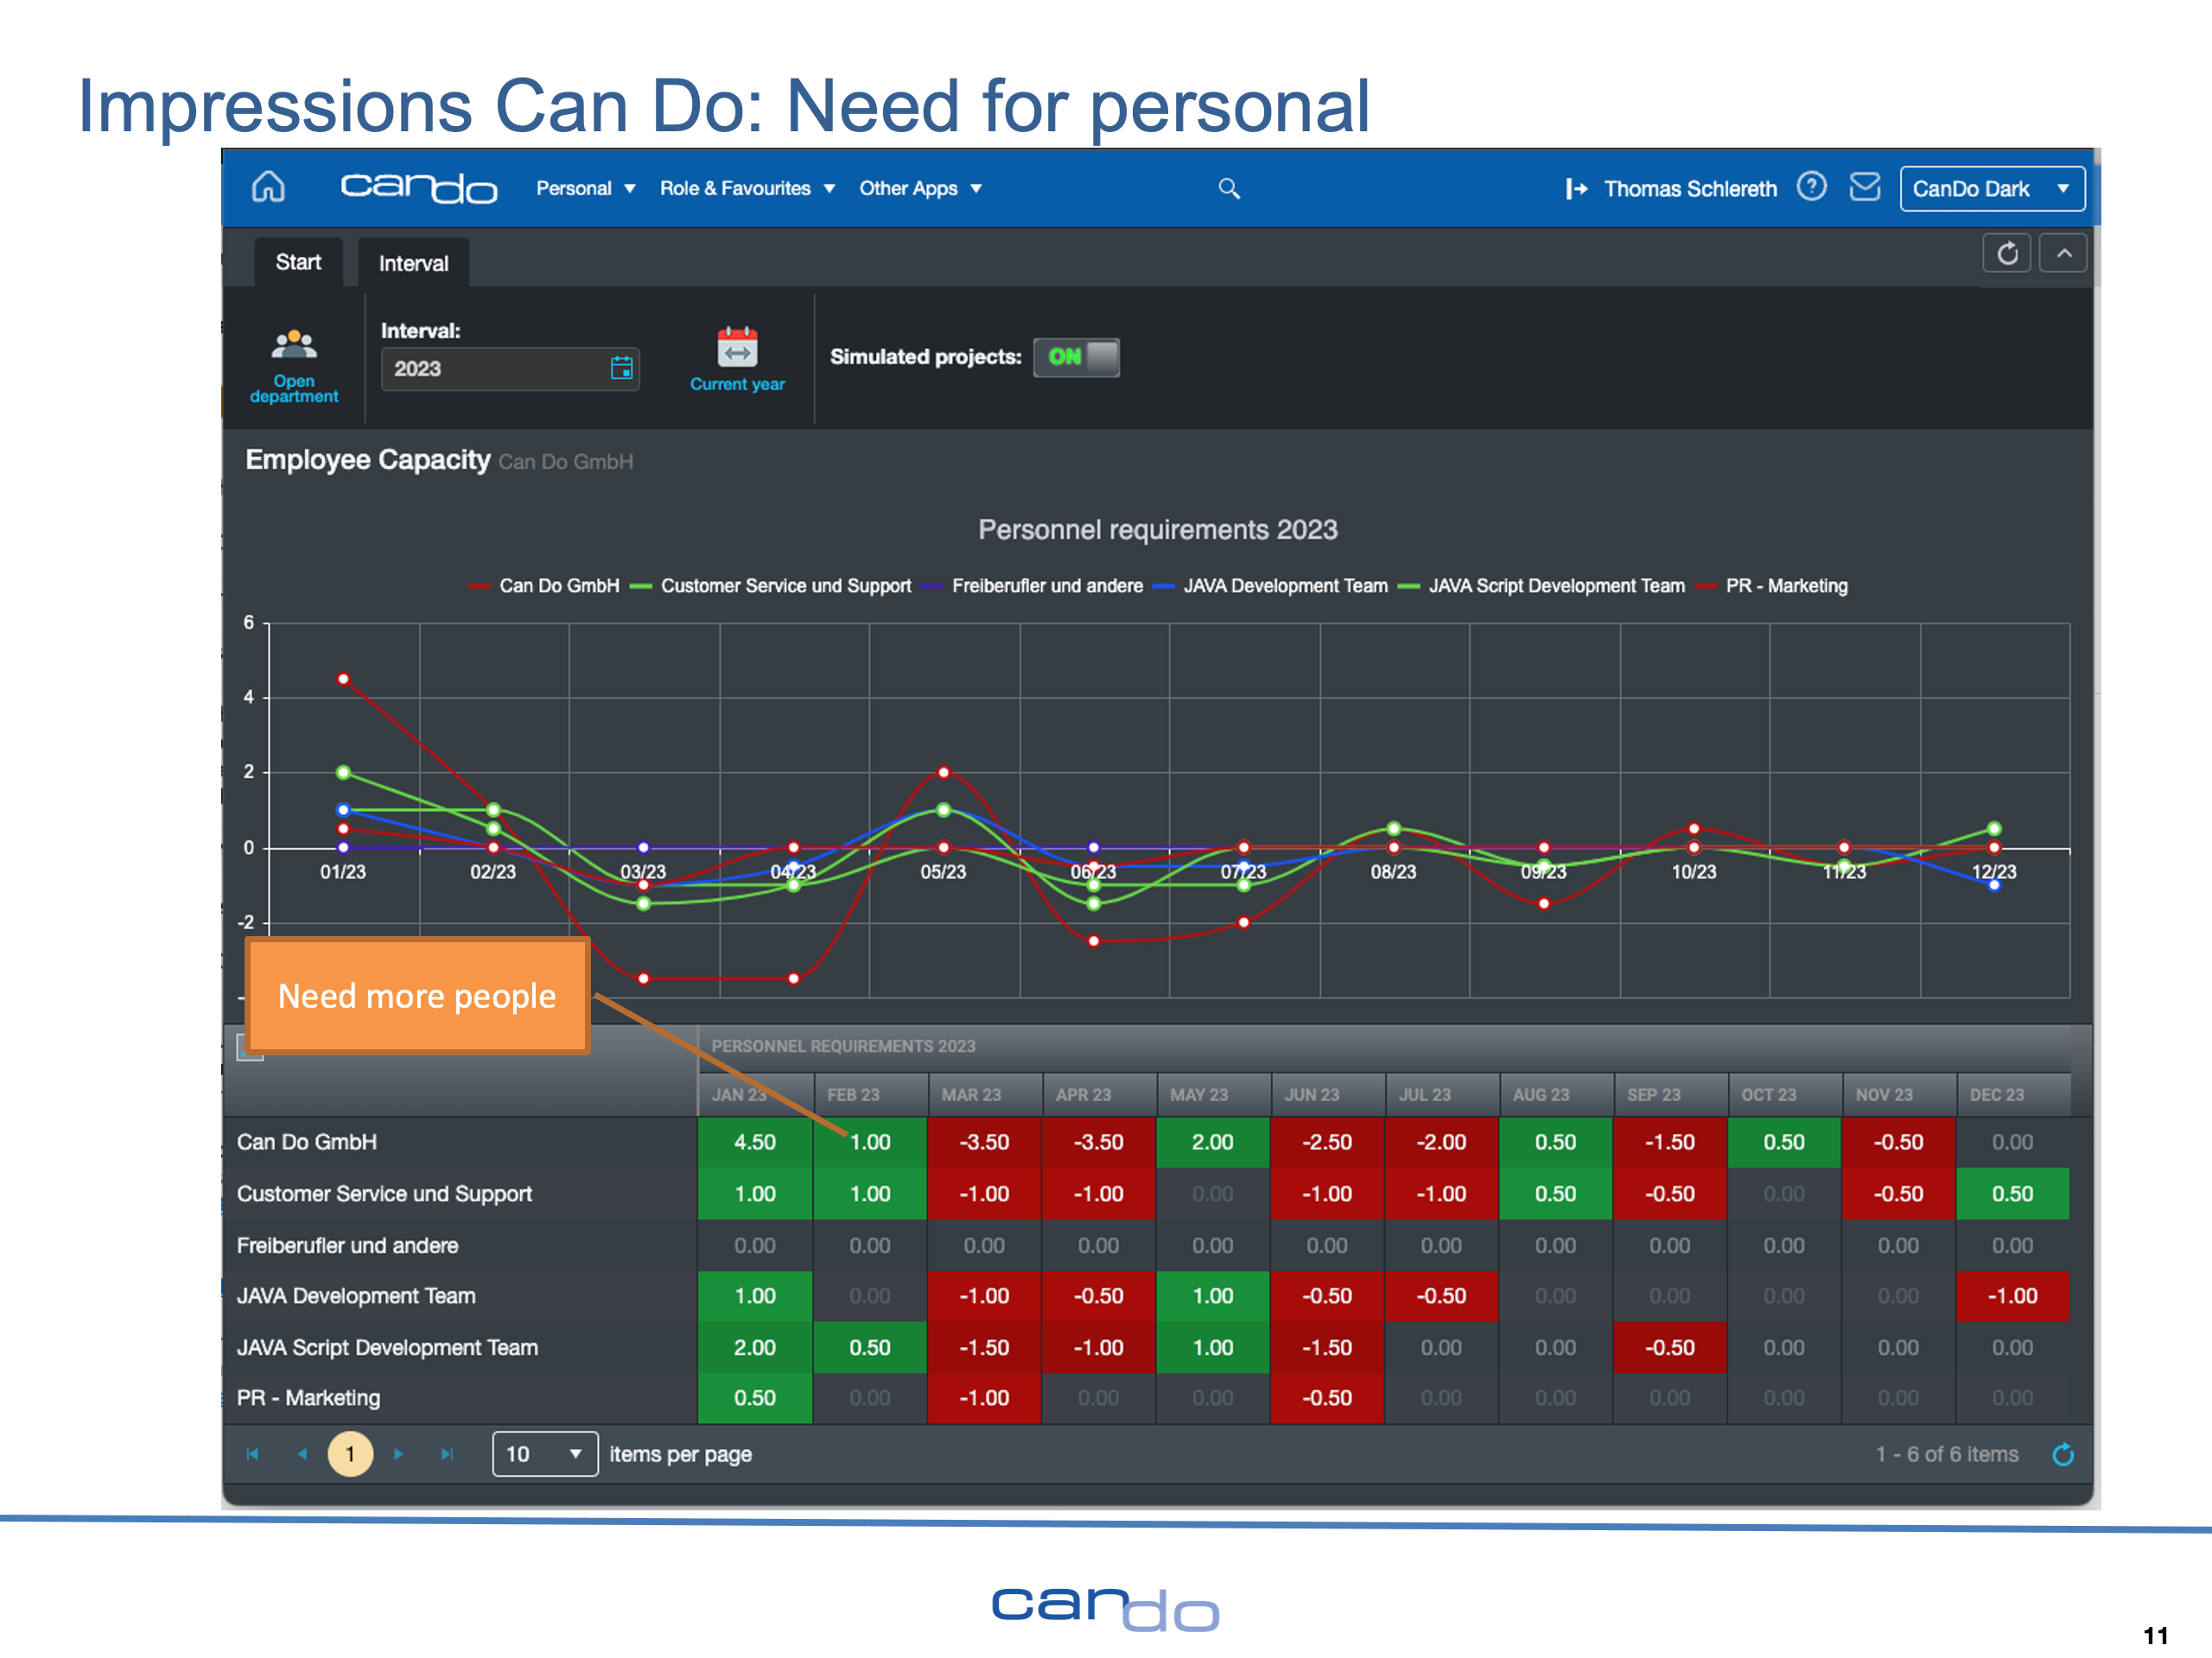The width and height of the screenshot is (2212, 1658).
Task: Click the red data point peak at 05/23
Action: click(x=943, y=773)
